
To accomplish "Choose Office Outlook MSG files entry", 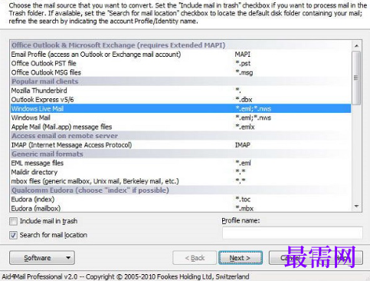I will (x=181, y=72).
